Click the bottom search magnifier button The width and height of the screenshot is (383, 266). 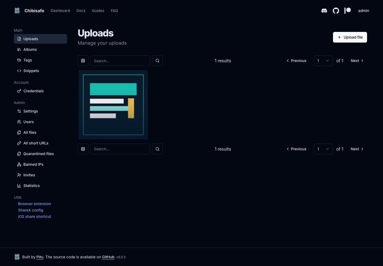tap(157, 149)
